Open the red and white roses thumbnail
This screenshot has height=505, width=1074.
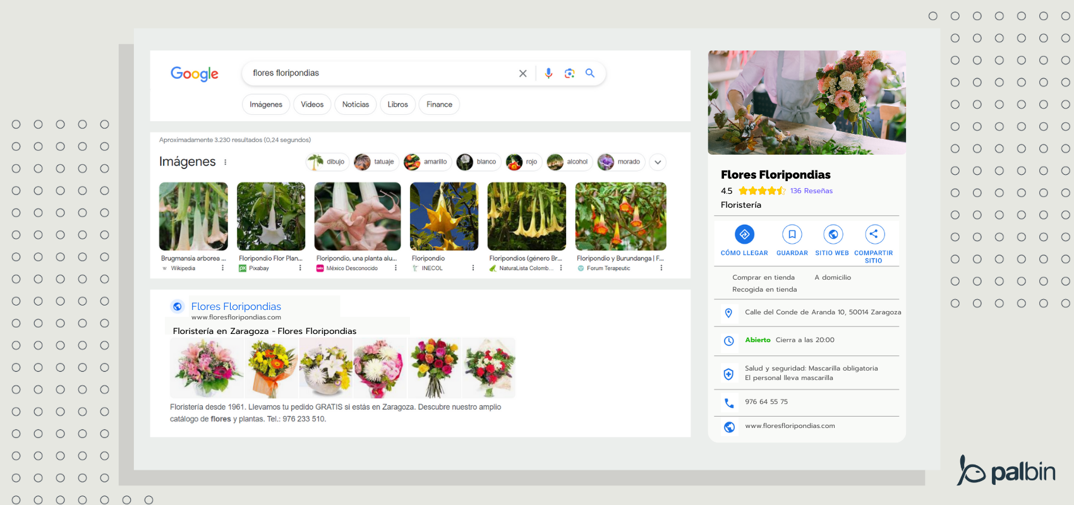tap(489, 368)
